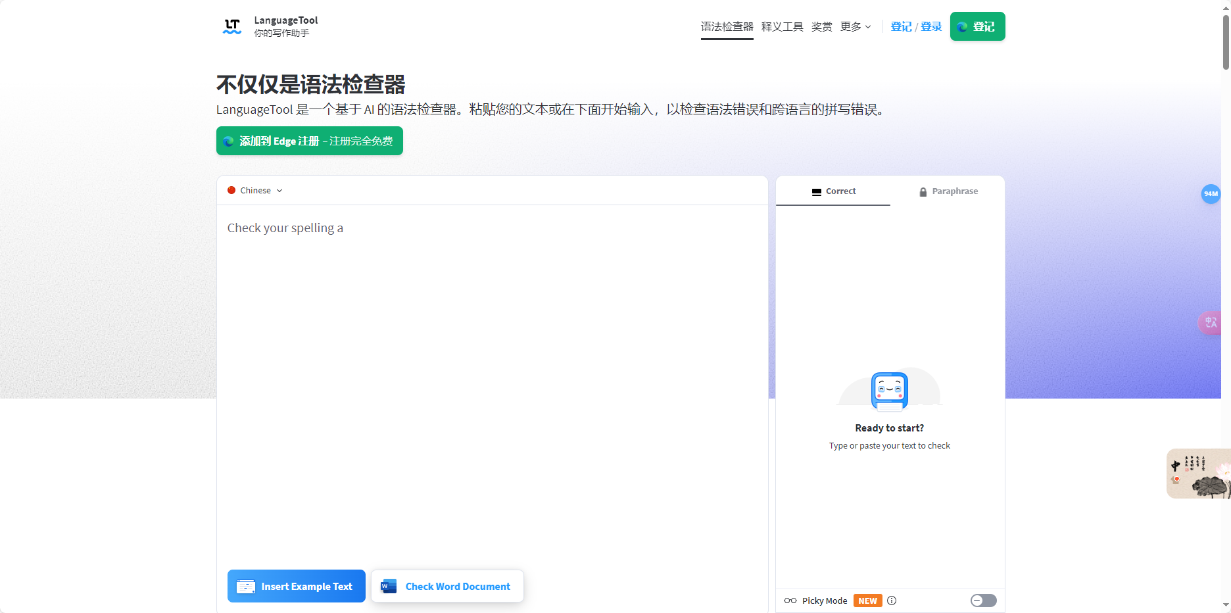Click the green 登记 button
Viewport: 1231px width, 613px height.
point(977,26)
